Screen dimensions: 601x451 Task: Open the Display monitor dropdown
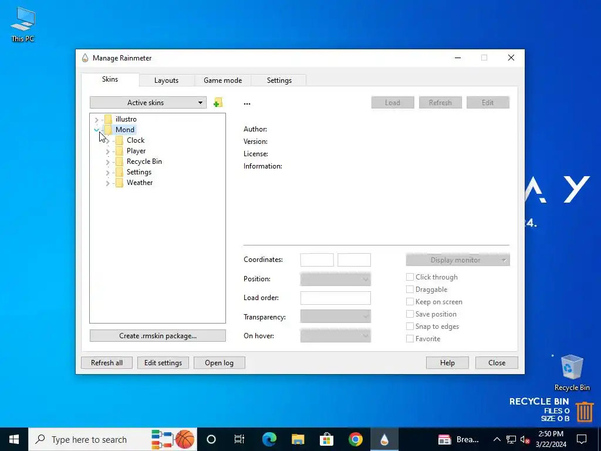(458, 260)
